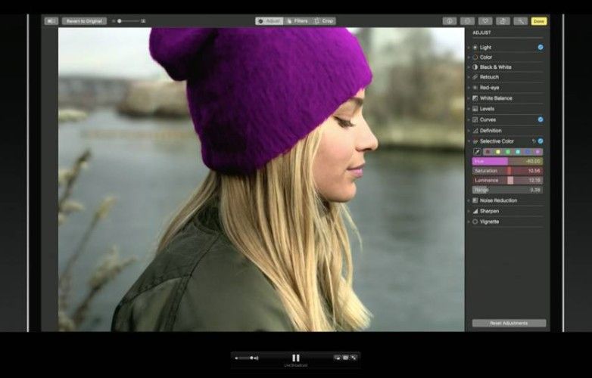Click the yellow Done button
Viewport: 592px width, 378px height.
pos(539,21)
